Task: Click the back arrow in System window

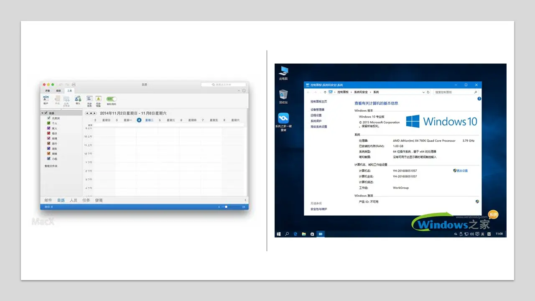Action: [x=308, y=92]
